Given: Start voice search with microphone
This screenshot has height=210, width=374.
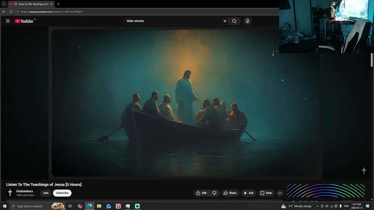Looking at the screenshot, I should [x=247, y=21].
